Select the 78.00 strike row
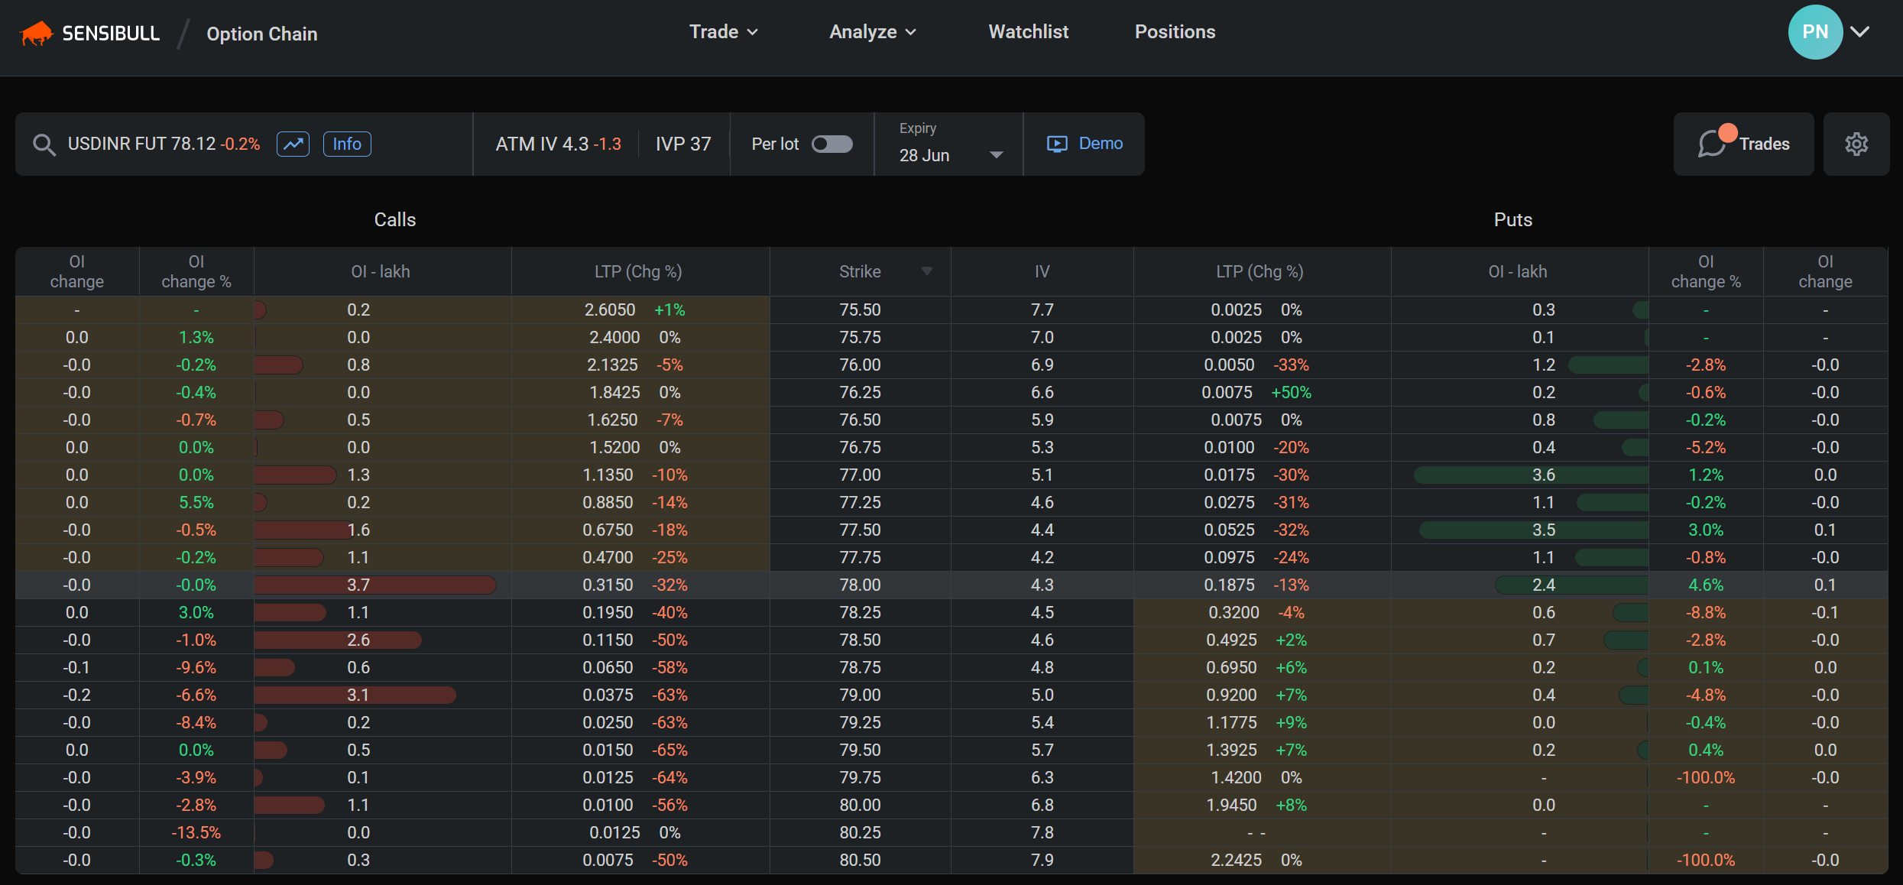Image resolution: width=1903 pixels, height=885 pixels. [860, 585]
